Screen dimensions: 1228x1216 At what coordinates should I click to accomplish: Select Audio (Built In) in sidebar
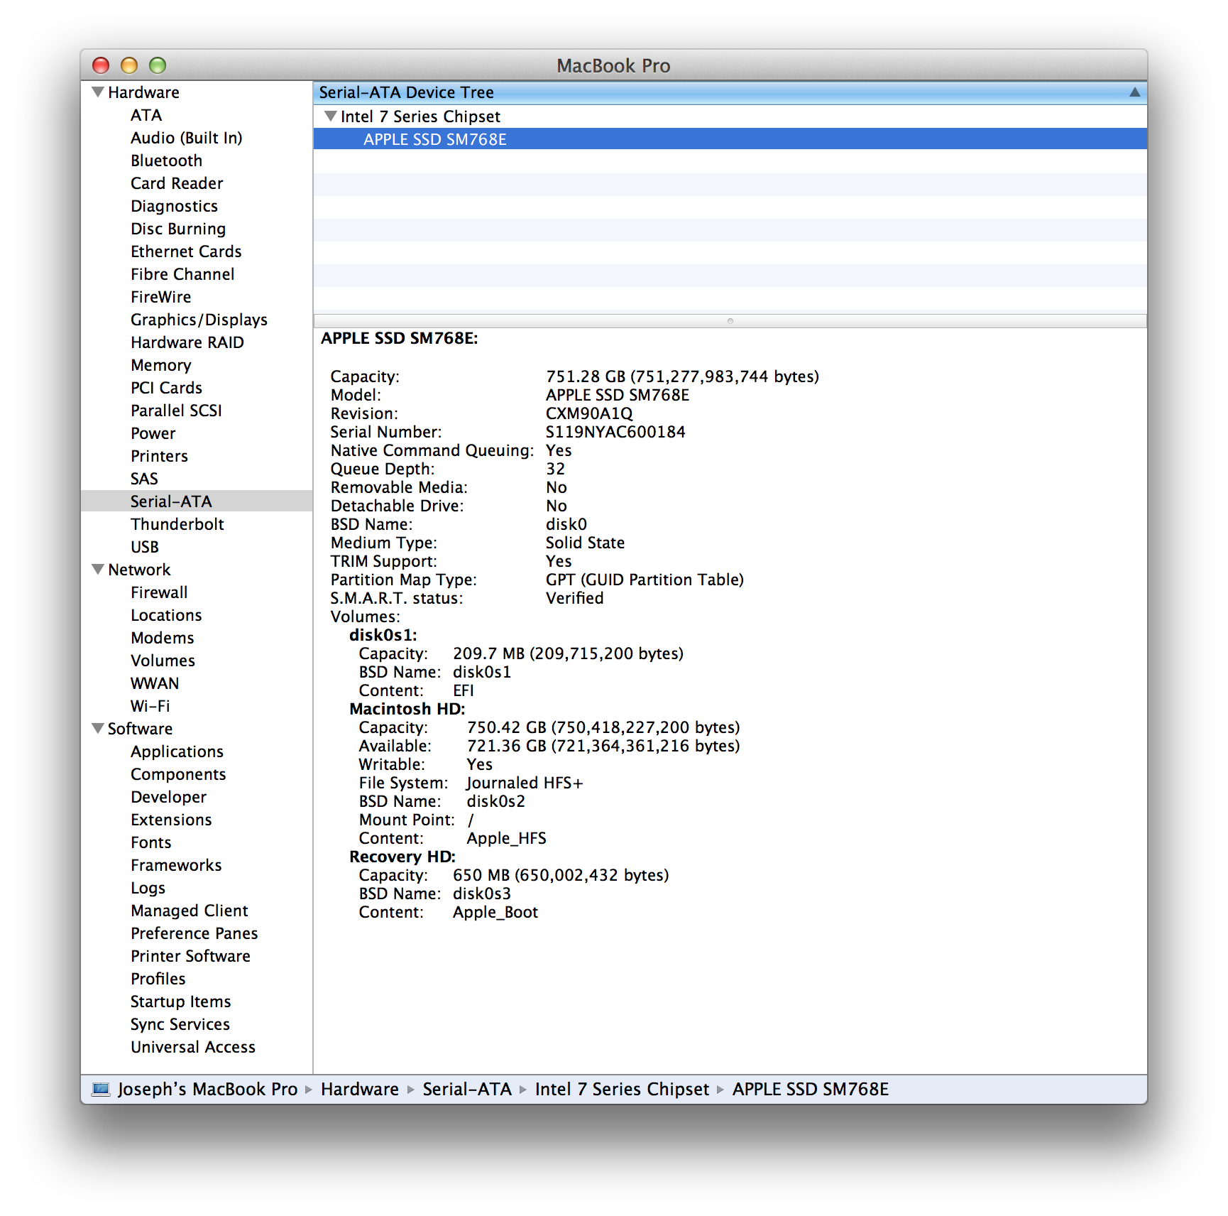187,138
